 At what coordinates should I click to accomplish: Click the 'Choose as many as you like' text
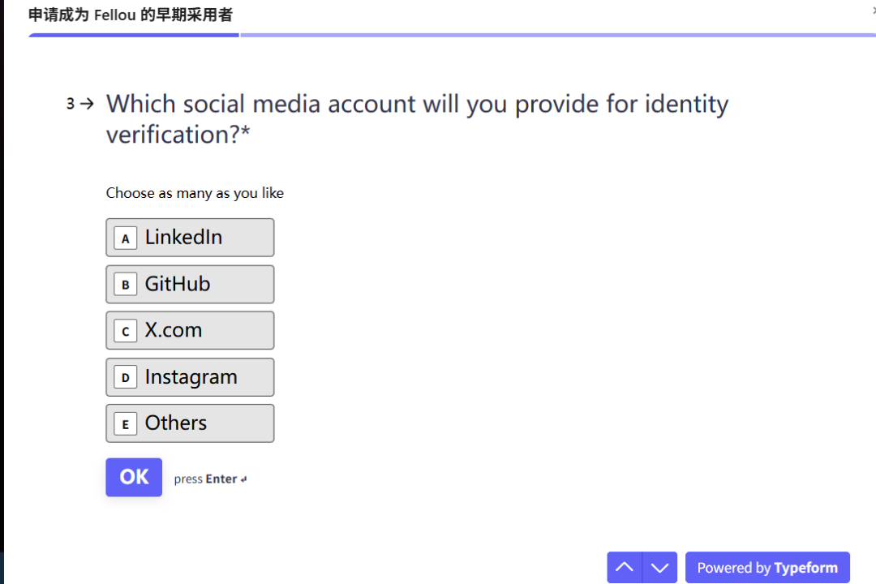pyautogui.click(x=195, y=193)
